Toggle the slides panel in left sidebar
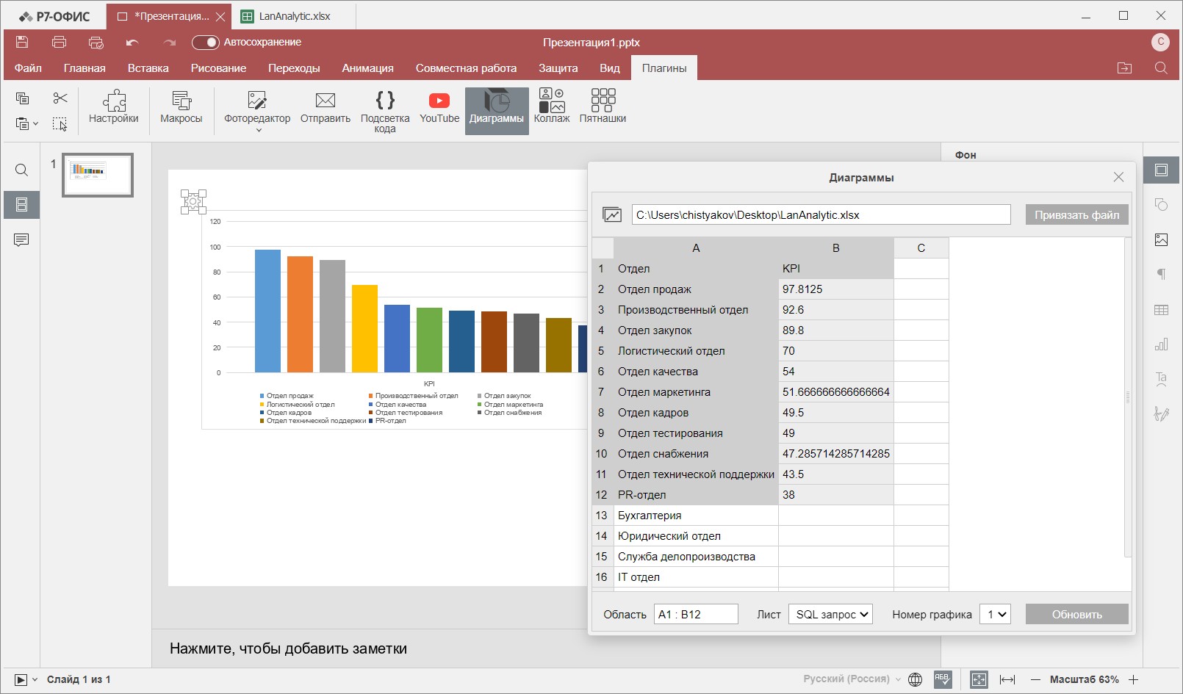The height and width of the screenshot is (694, 1183). coord(21,205)
